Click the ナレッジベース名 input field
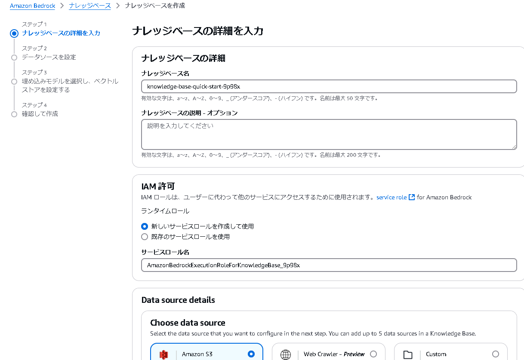The image size is (524, 360). (x=329, y=86)
